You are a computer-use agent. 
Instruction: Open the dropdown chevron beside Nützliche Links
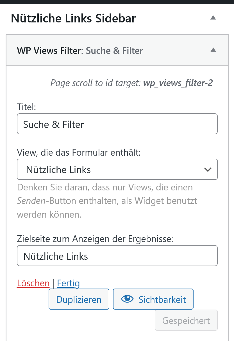pos(208,169)
